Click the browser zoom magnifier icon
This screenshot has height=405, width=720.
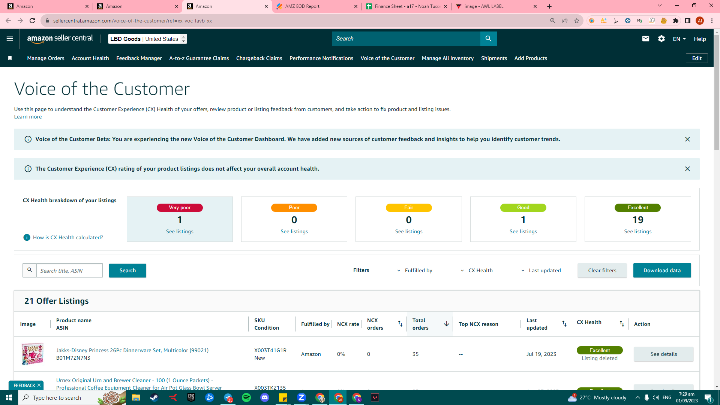tap(553, 21)
